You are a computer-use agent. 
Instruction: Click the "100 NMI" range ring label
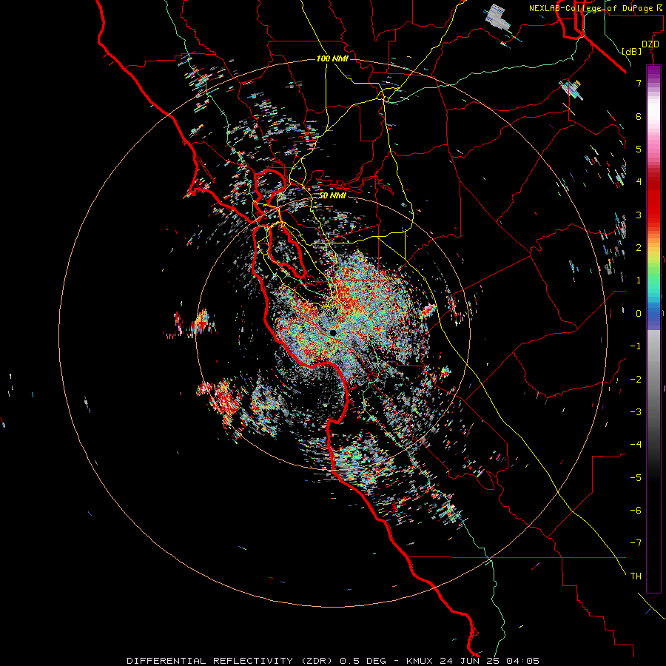332,58
